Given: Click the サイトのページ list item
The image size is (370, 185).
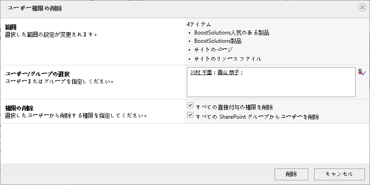Looking at the screenshot, I should [214, 50].
